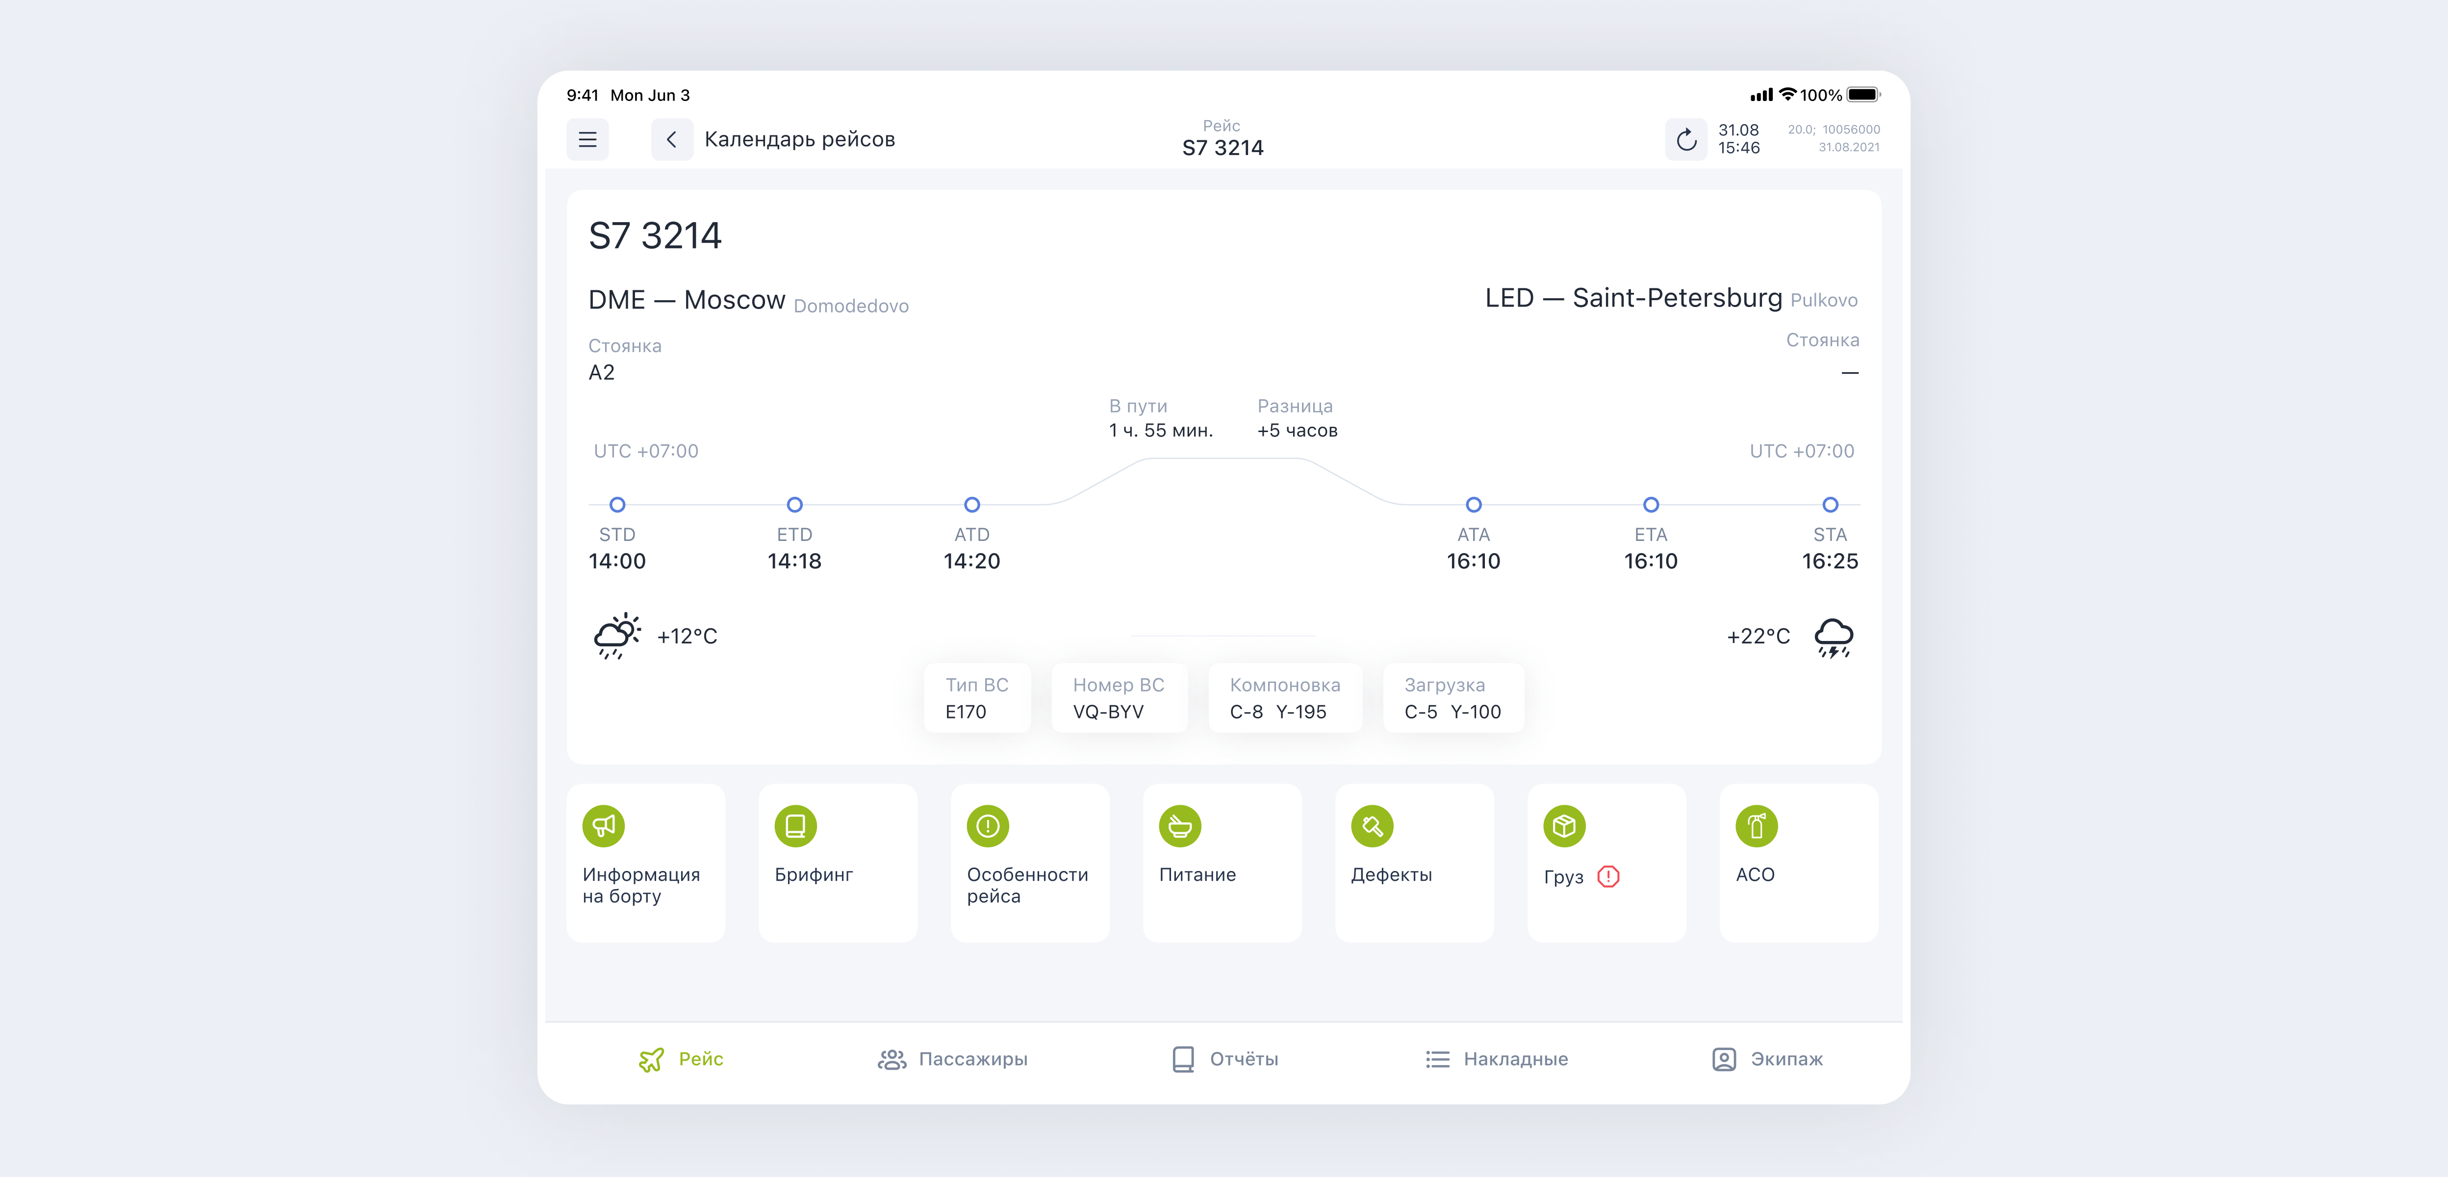Click the ATD 14:20 timeline marker
This screenshot has height=1177, width=2448.
[x=971, y=505]
